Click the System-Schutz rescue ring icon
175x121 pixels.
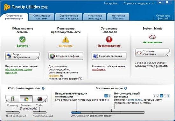click(152, 37)
